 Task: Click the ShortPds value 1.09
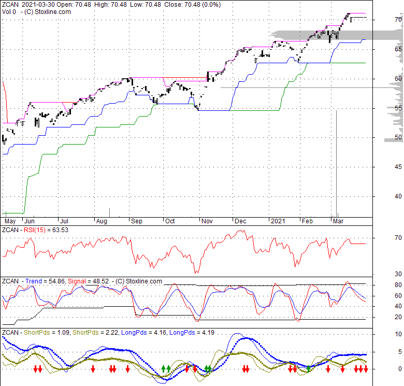coord(62,333)
